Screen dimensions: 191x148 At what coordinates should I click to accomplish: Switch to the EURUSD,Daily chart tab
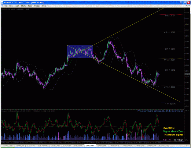point(164,146)
